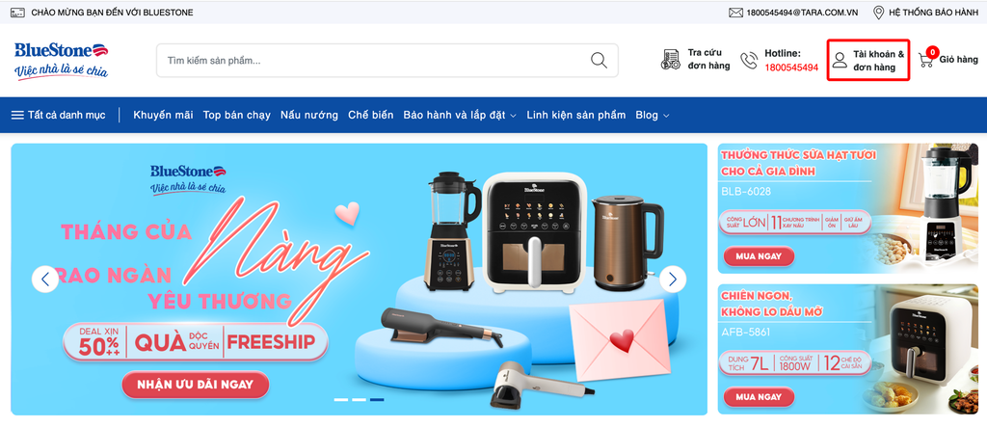Click the user account profile icon
The width and height of the screenshot is (987, 427).
point(840,61)
